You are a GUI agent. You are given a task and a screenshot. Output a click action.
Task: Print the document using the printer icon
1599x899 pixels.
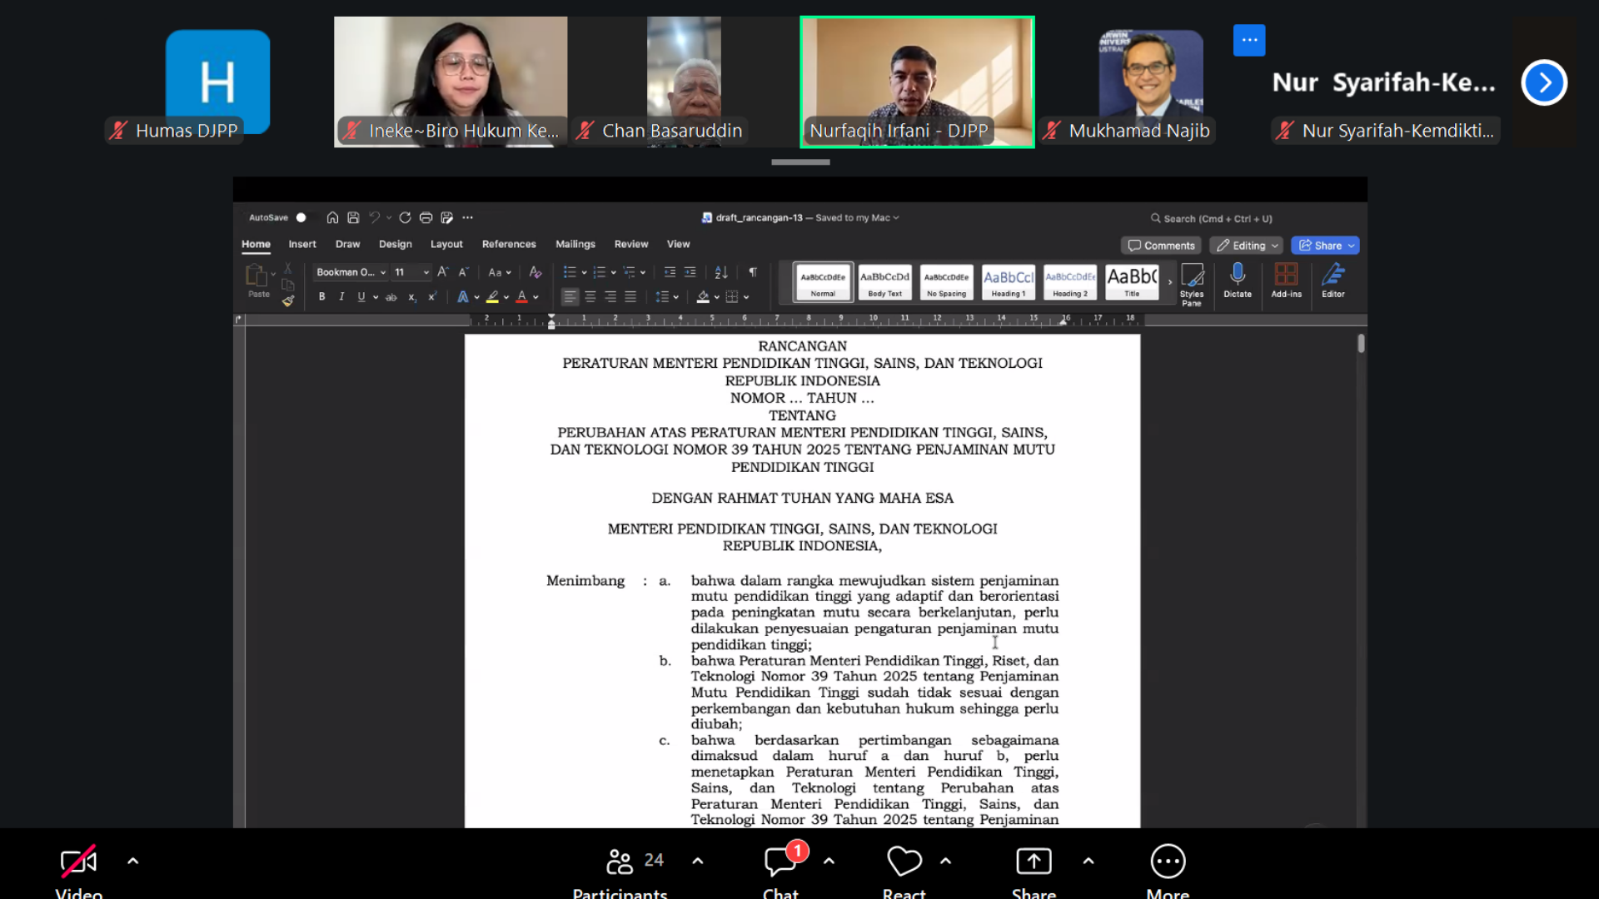[426, 218]
